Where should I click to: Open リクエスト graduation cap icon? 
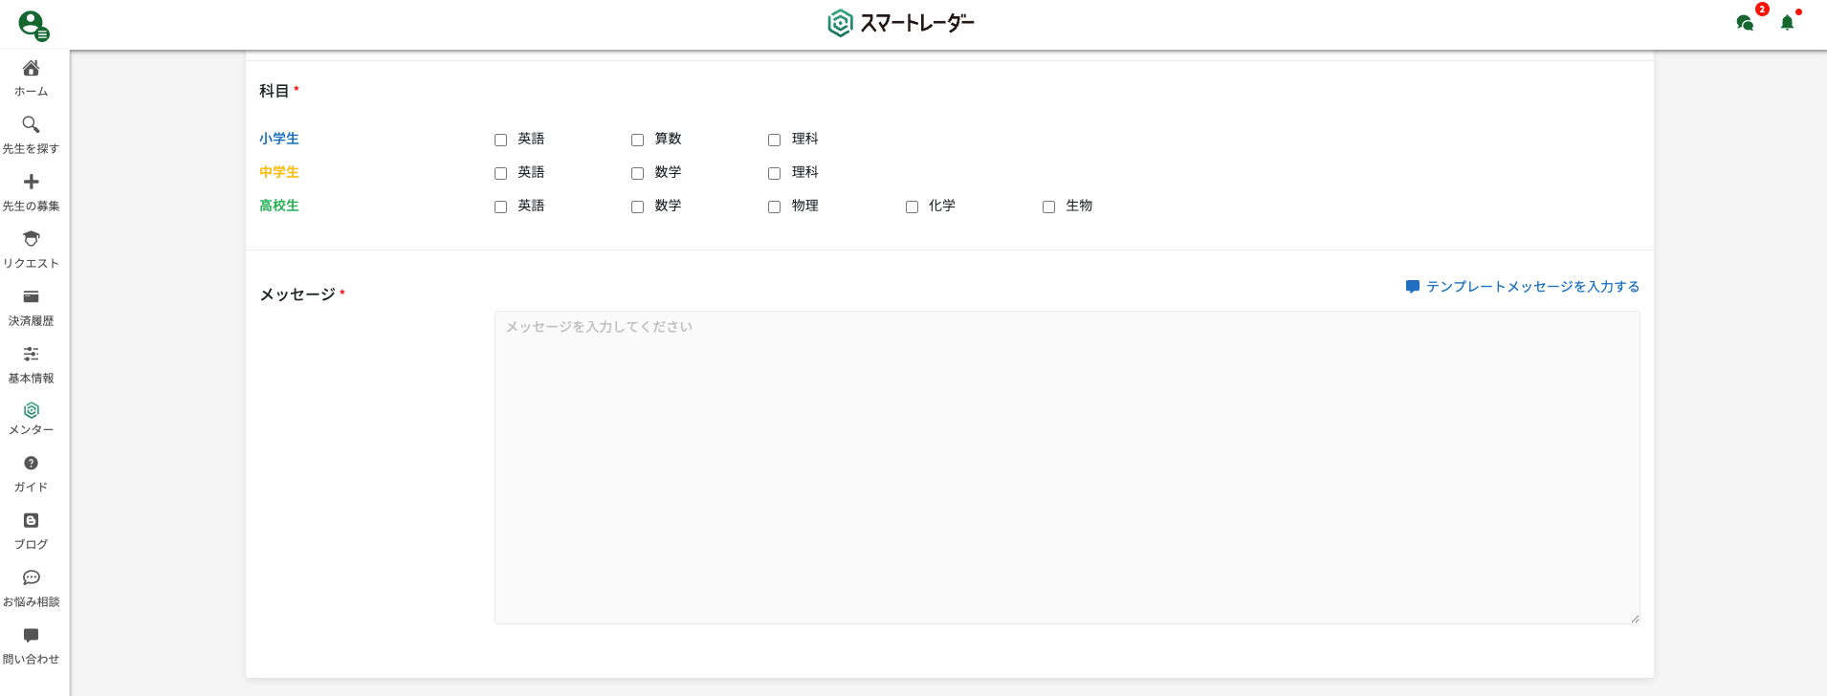(x=31, y=239)
